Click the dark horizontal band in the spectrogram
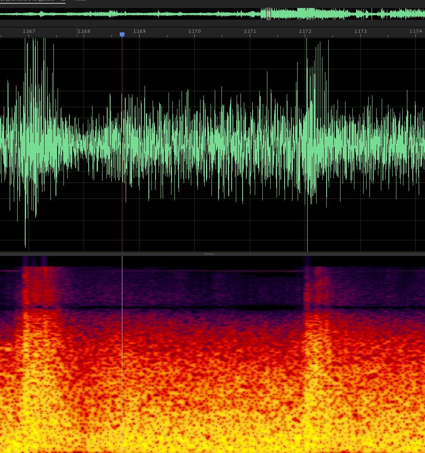This screenshot has width=425, height=453. click(x=168, y=308)
